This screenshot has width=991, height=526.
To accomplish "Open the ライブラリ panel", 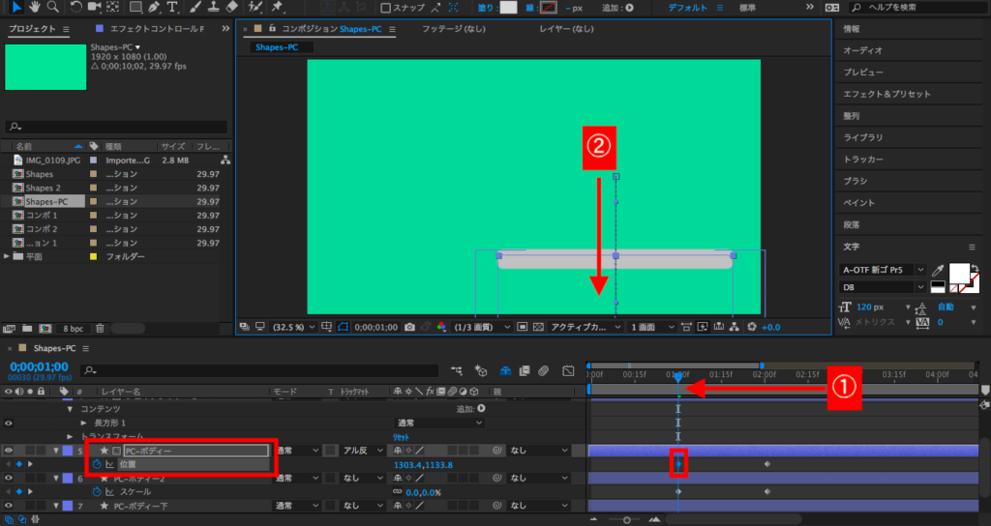I will point(862,137).
